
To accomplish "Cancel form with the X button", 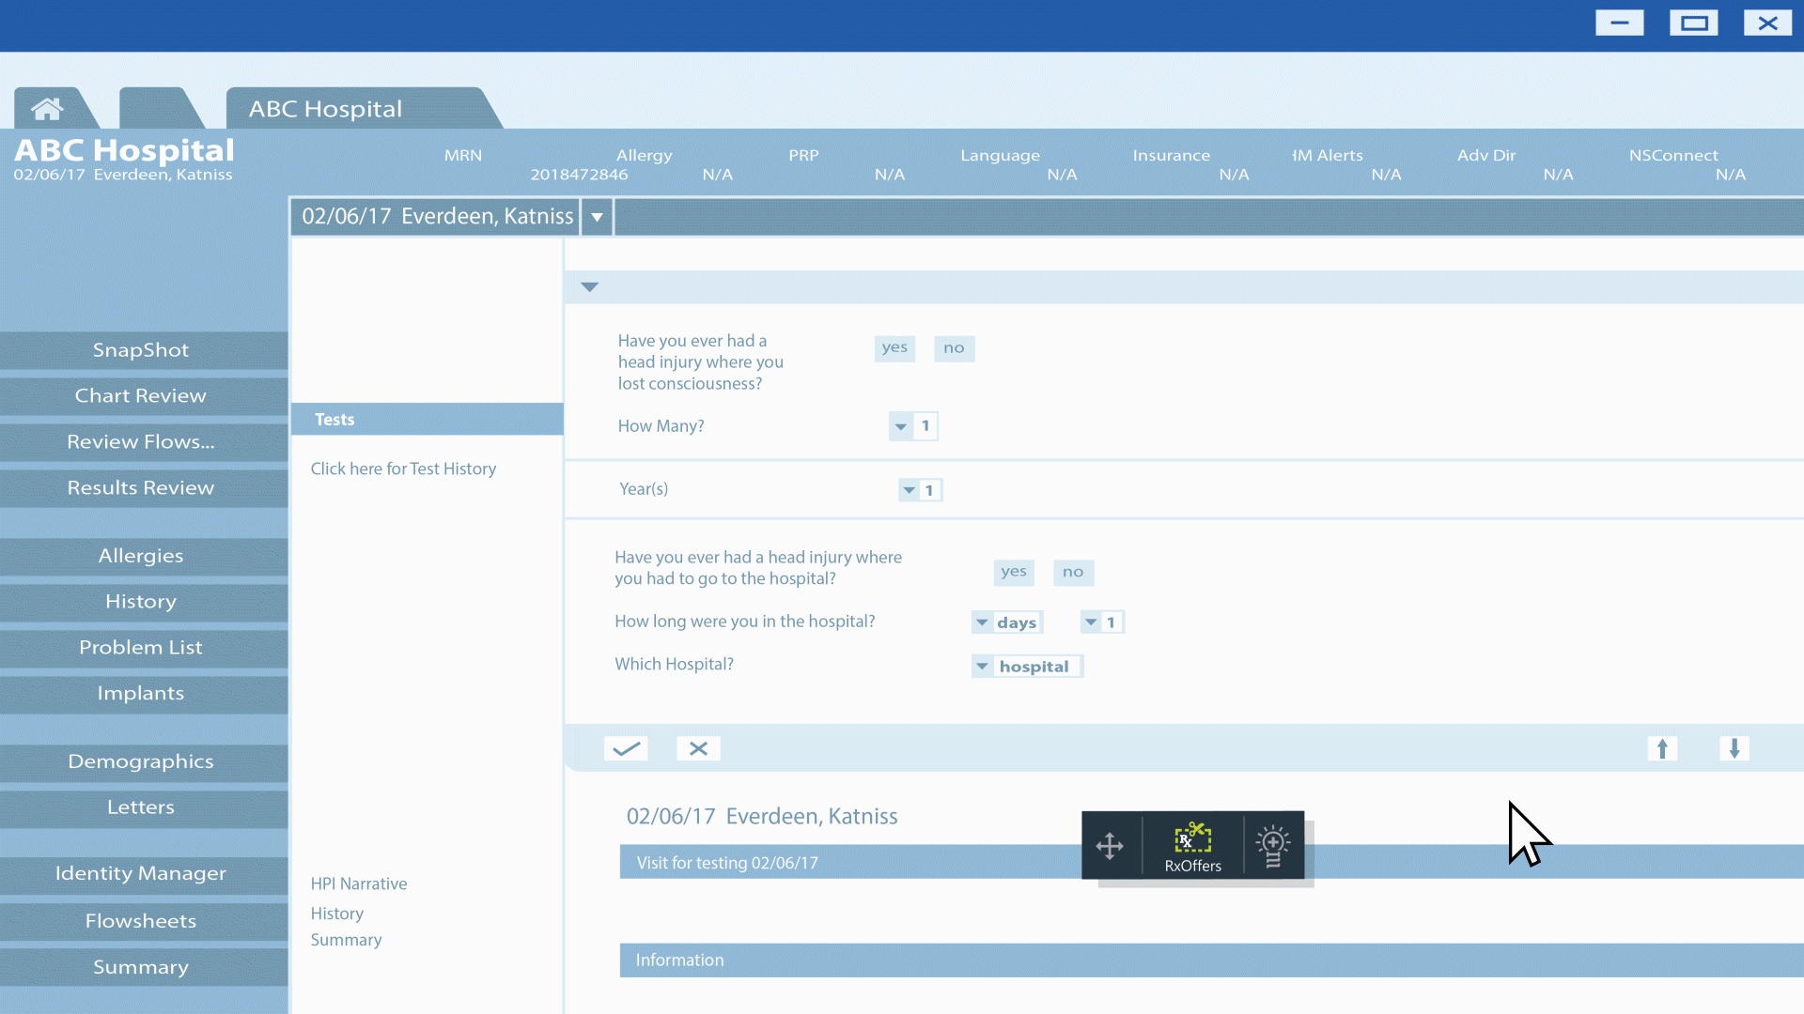I will 698,748.
